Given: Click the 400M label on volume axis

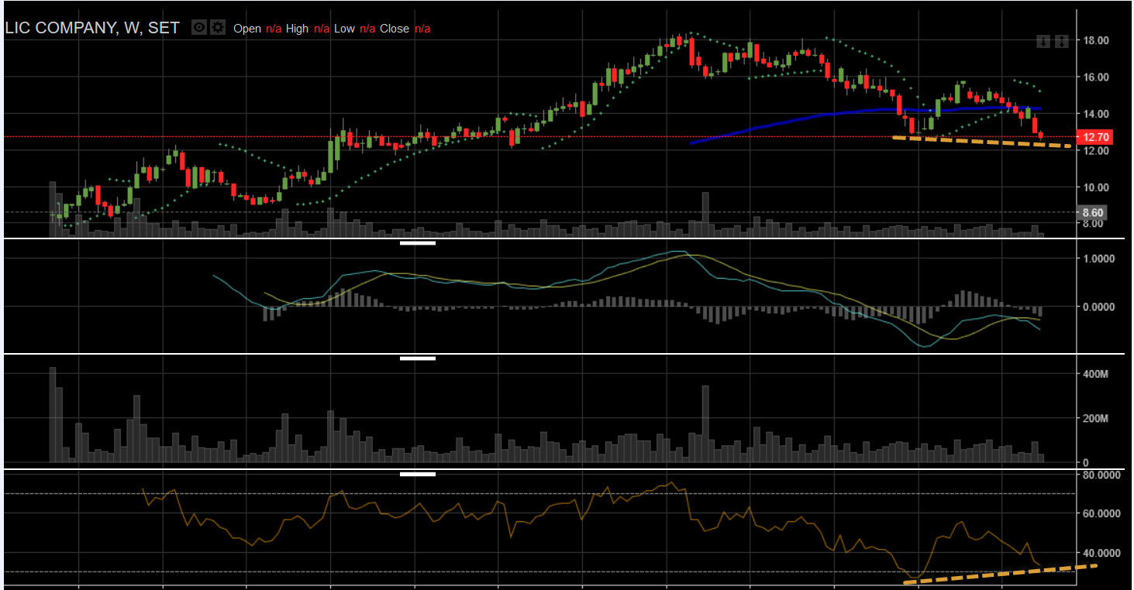Looking at the screenshot, I should [1094, 374].
